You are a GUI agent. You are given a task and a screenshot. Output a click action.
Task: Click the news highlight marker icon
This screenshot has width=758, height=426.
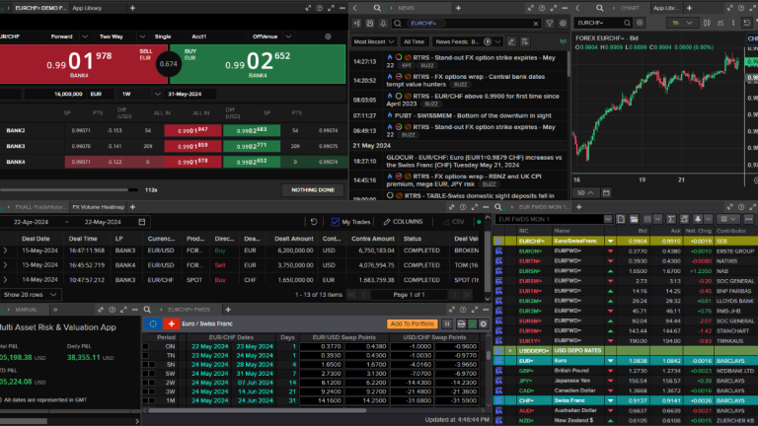[x=511, y=41]
